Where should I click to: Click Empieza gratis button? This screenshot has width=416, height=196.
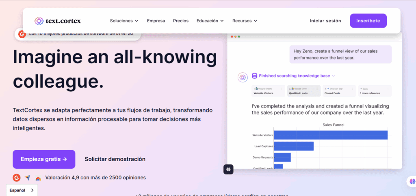(44, 159)
